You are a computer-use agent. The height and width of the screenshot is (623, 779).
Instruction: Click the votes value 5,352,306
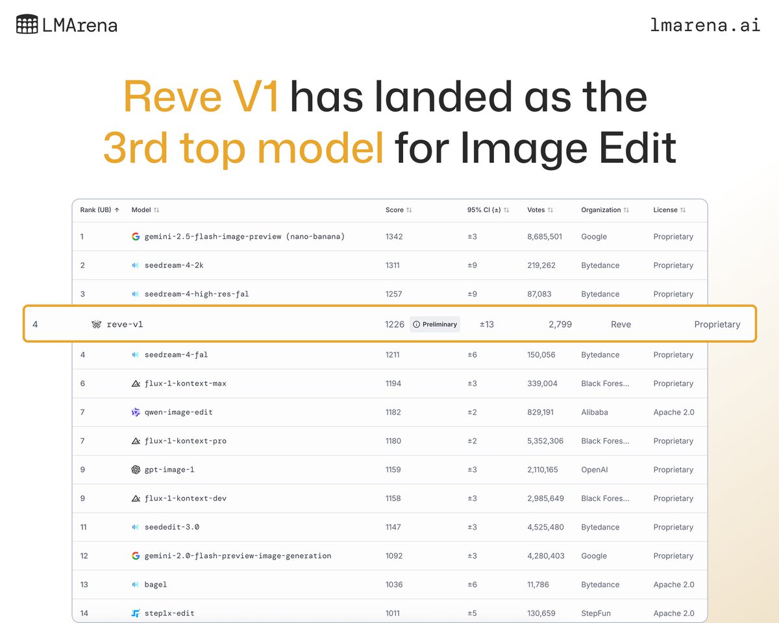pos(545,441)
